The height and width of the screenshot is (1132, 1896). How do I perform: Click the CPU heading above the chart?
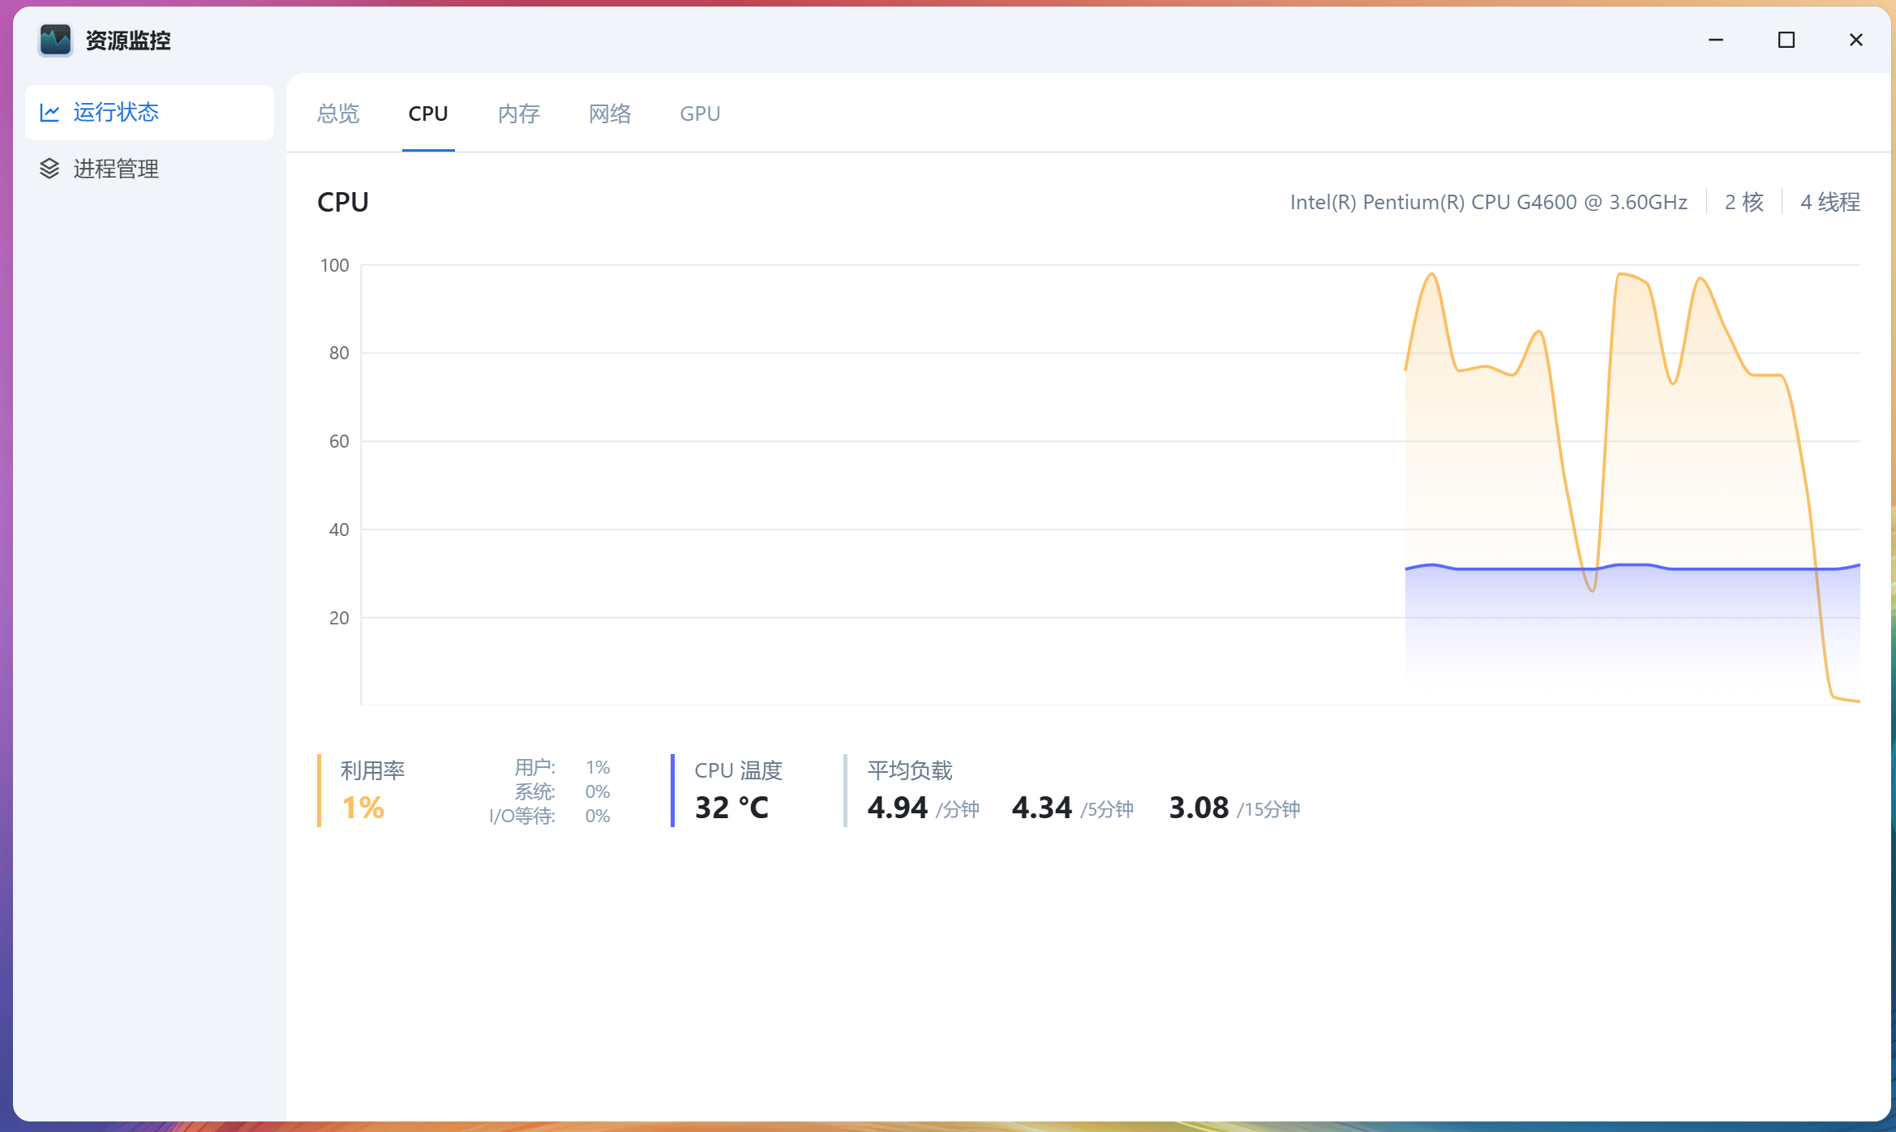coord(343,202)
